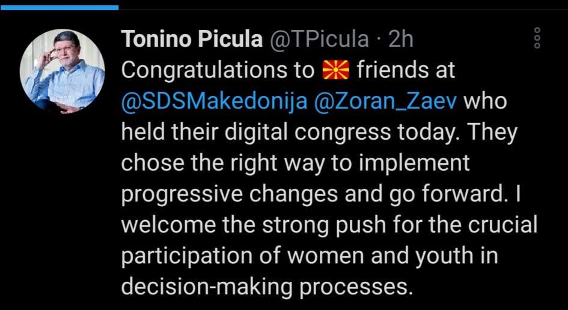Open the @TPicula handle
Screen dimensions: 568x310
coord(319,39)
